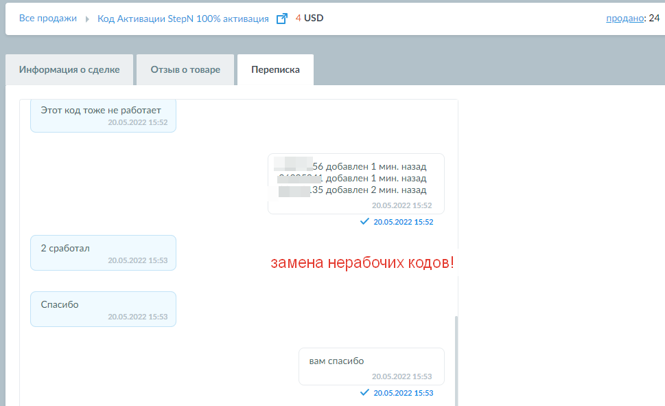Navigate to "Все продажи" breadcrumb link
The width and height of the screenshot is (665, 406).
[47, 19]
